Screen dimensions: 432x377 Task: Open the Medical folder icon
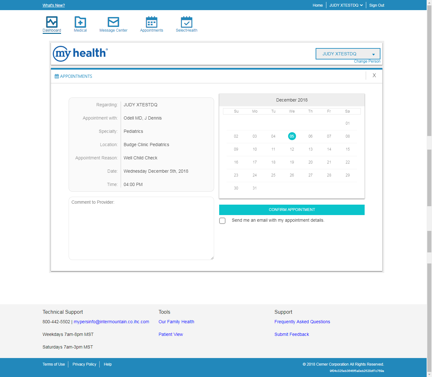click(80, 22)
